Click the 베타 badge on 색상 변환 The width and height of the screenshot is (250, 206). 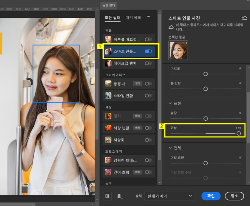click(x=137, y=128)
